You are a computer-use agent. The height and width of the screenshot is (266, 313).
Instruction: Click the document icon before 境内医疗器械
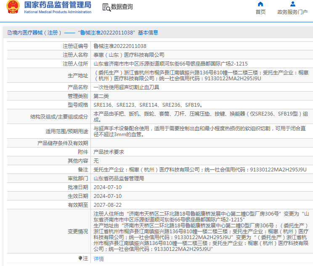pos(9,32)
